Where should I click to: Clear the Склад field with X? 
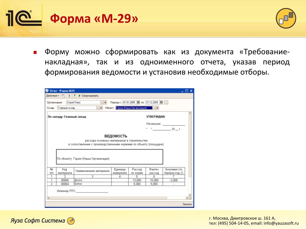pos(101,108)
